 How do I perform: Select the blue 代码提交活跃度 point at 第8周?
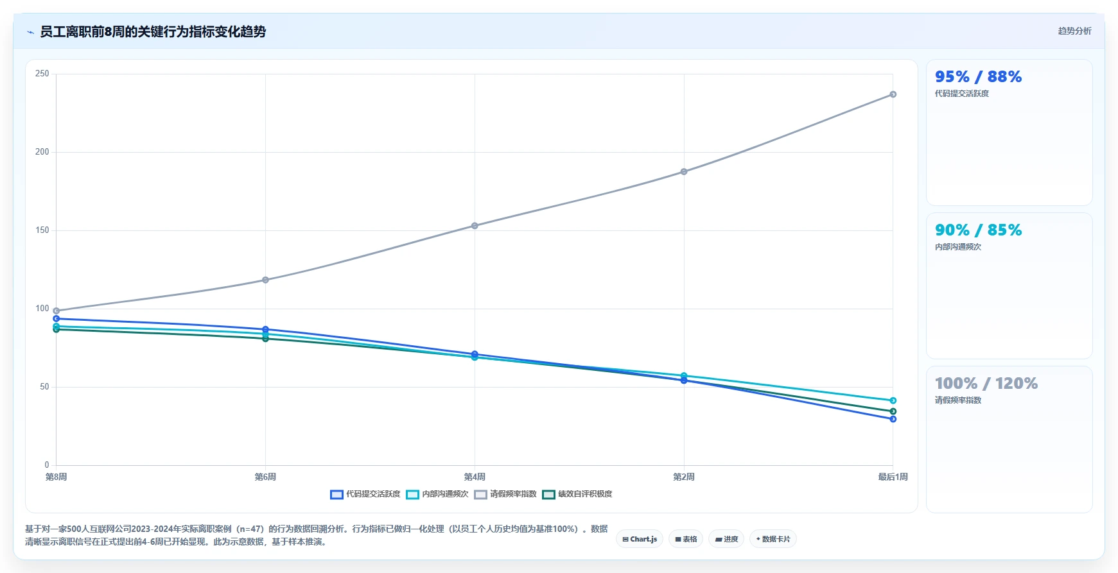(x=57, y=318)
